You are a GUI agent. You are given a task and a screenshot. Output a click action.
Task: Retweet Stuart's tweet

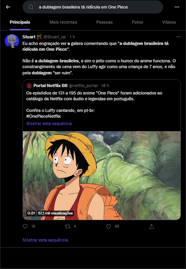(68, 226)
